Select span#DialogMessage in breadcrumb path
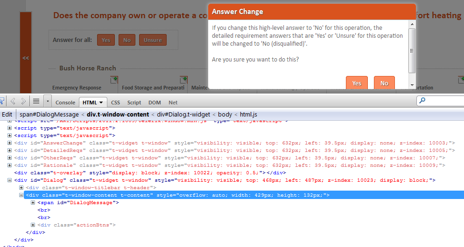 (x=49, y=114)
